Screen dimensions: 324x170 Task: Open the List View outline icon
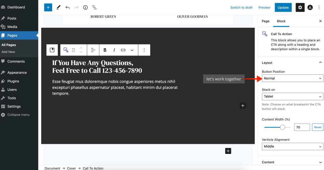click(x=94, y=8)
